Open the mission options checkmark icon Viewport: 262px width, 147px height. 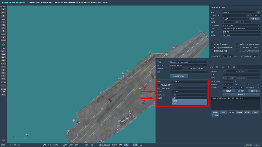[3, 37]
